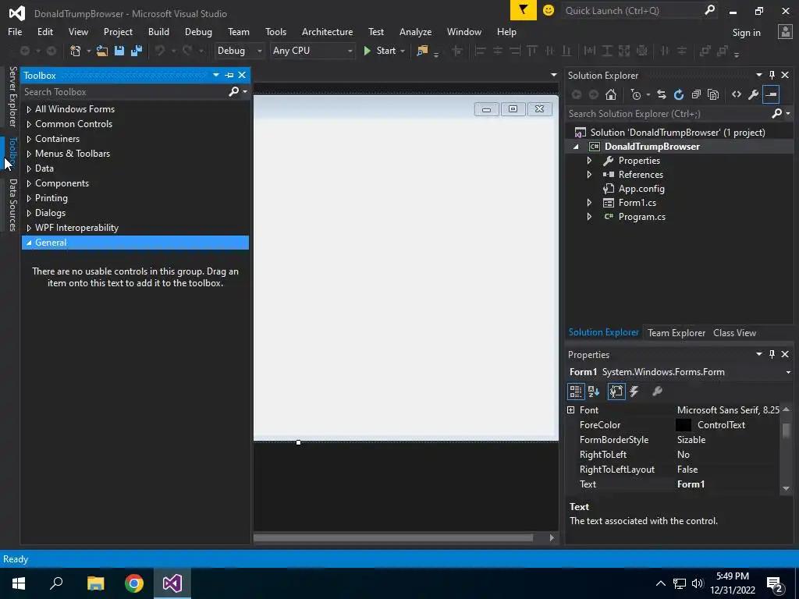Switch to the Class View tab

point(734,333)
